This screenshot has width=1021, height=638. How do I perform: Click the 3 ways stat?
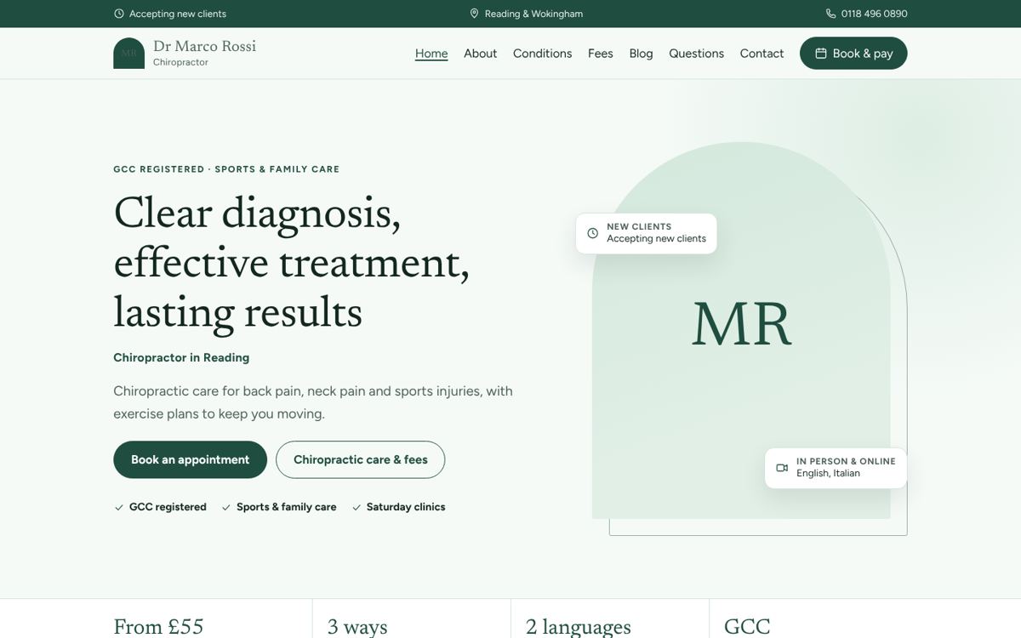[x=357, y=627]
